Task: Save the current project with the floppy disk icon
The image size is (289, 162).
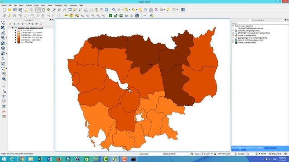Action: click(x=15, y=10)
